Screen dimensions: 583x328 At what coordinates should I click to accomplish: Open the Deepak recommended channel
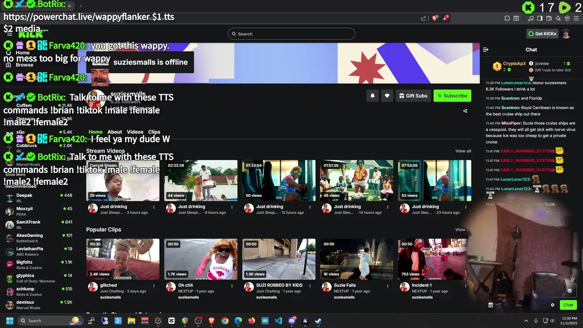39,198
